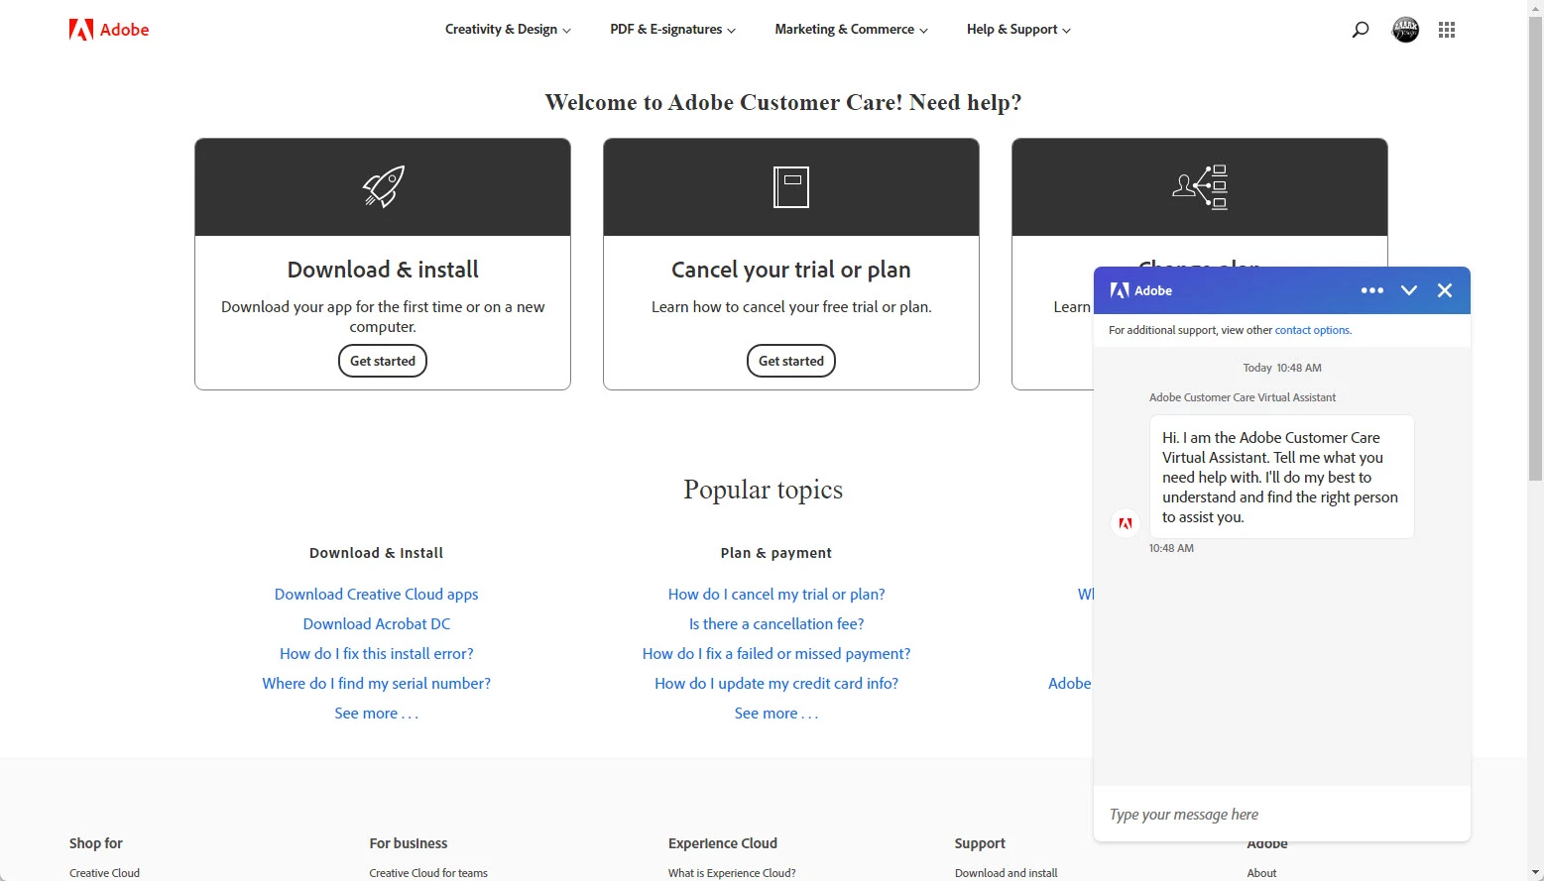The width and height of the screenshot is (1544, 881).
Task: Click the change plan diagram icon
Action: click(x=1200, y=186)
